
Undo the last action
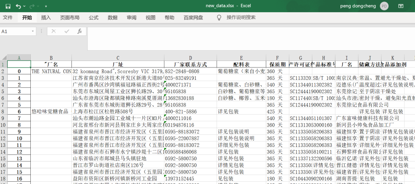(18, 6)
